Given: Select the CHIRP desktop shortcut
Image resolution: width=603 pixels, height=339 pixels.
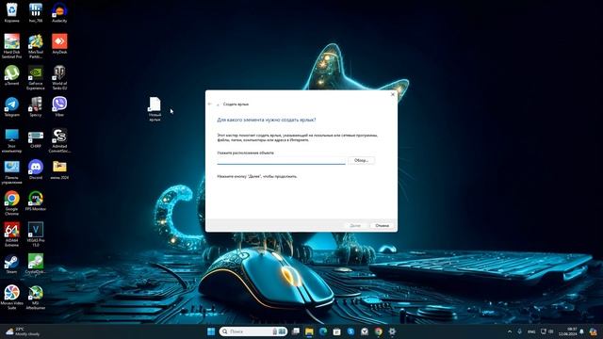Looking at the screenshot, I should coord(36,138).
